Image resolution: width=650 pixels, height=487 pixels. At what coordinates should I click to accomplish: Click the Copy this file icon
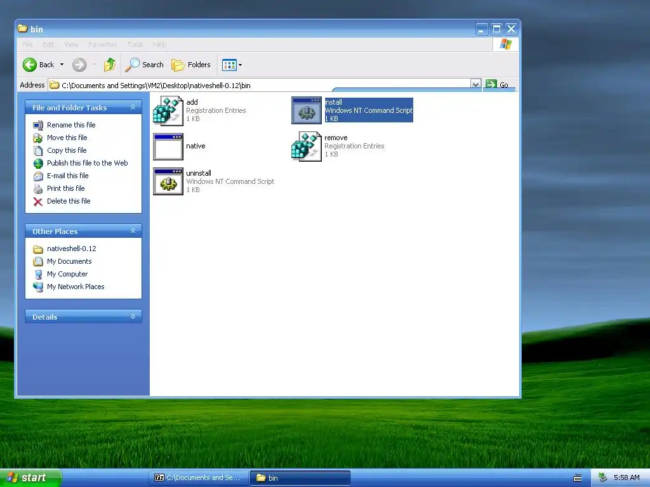click(37, 151)
